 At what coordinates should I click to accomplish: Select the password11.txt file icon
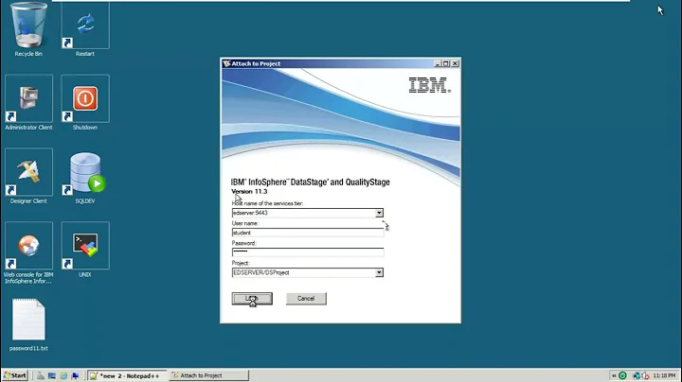point(28,319)
